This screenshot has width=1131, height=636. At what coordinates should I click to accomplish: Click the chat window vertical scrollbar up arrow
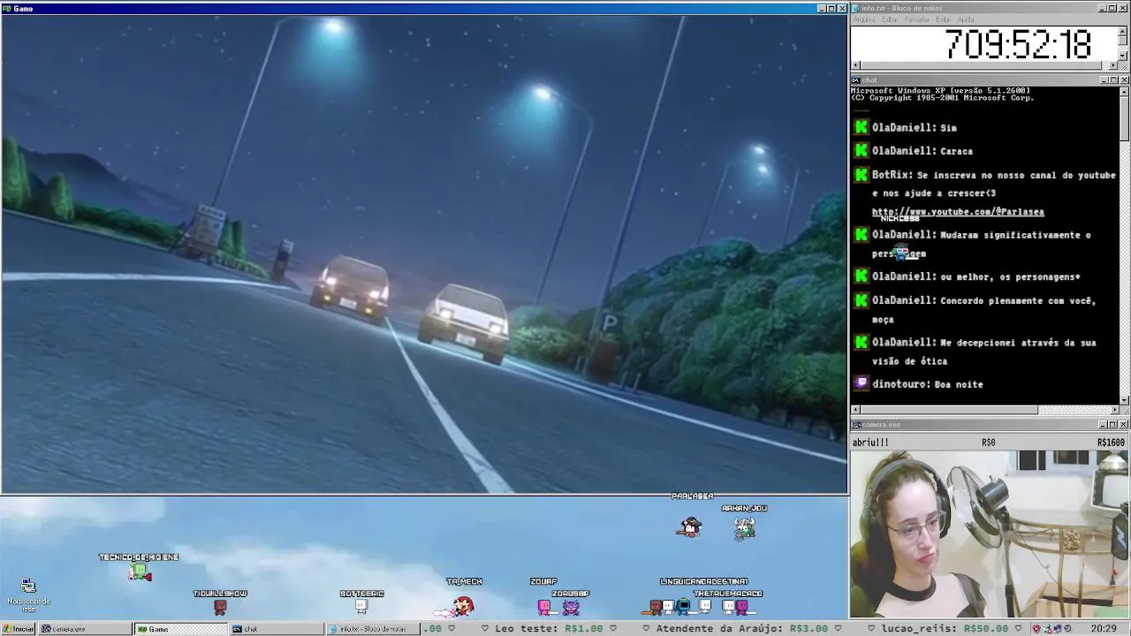(1124, 91)
